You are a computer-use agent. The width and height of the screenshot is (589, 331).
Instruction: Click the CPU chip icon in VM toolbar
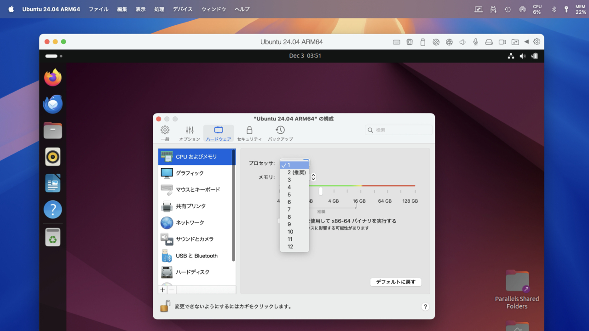click(x=410, y=42)
